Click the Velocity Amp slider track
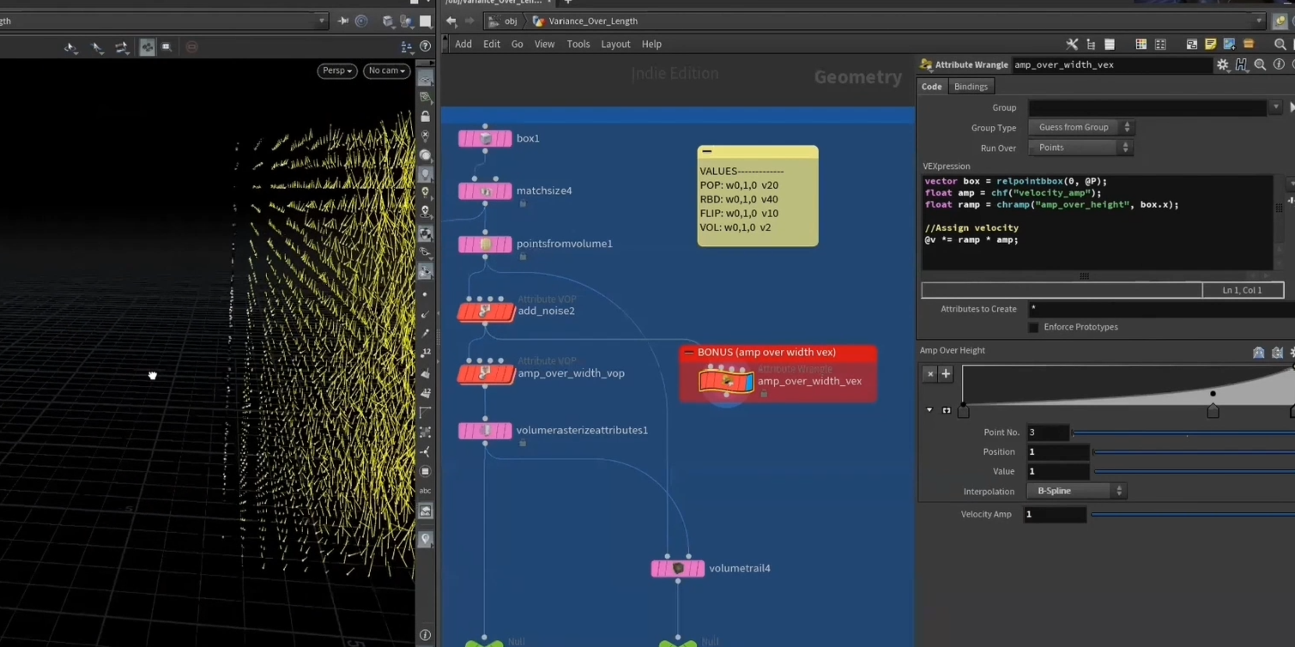The image size is (1295, 647). click(x=1192, y=514)
